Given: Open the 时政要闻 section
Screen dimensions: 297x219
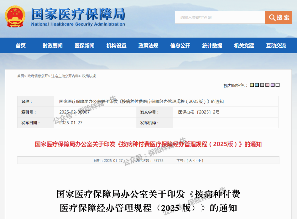Looking at the screenshot, I should 52,46.
